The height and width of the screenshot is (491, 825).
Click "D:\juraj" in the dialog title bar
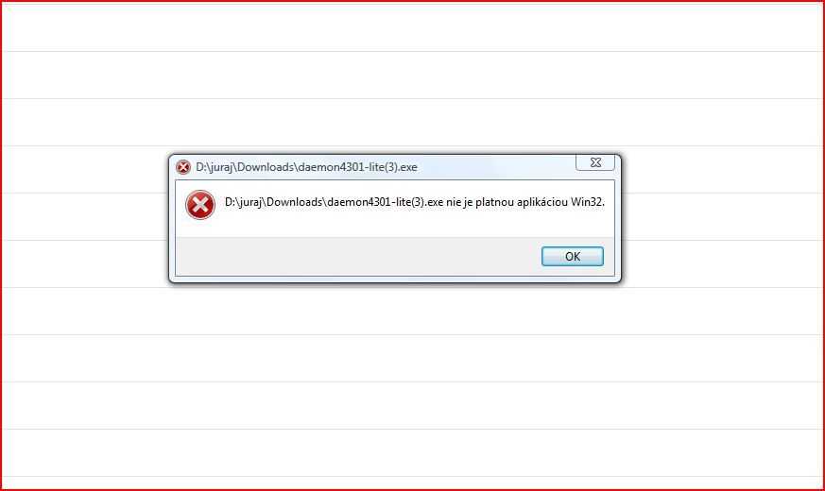pyautogui.click(x=215, y=167)
